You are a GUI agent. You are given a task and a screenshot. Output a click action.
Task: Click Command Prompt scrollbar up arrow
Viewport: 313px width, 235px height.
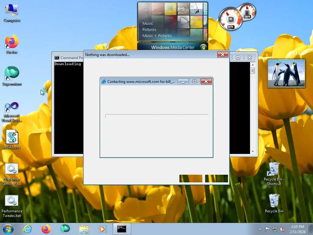[x=253, y=65]
